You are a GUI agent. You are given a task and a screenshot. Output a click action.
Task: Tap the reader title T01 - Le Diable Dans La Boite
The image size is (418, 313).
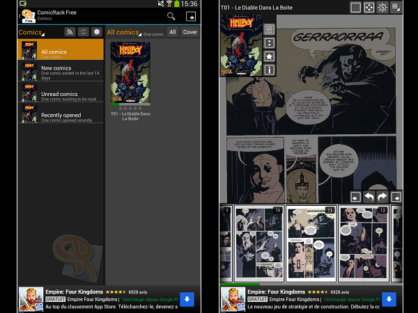point(256,8)
